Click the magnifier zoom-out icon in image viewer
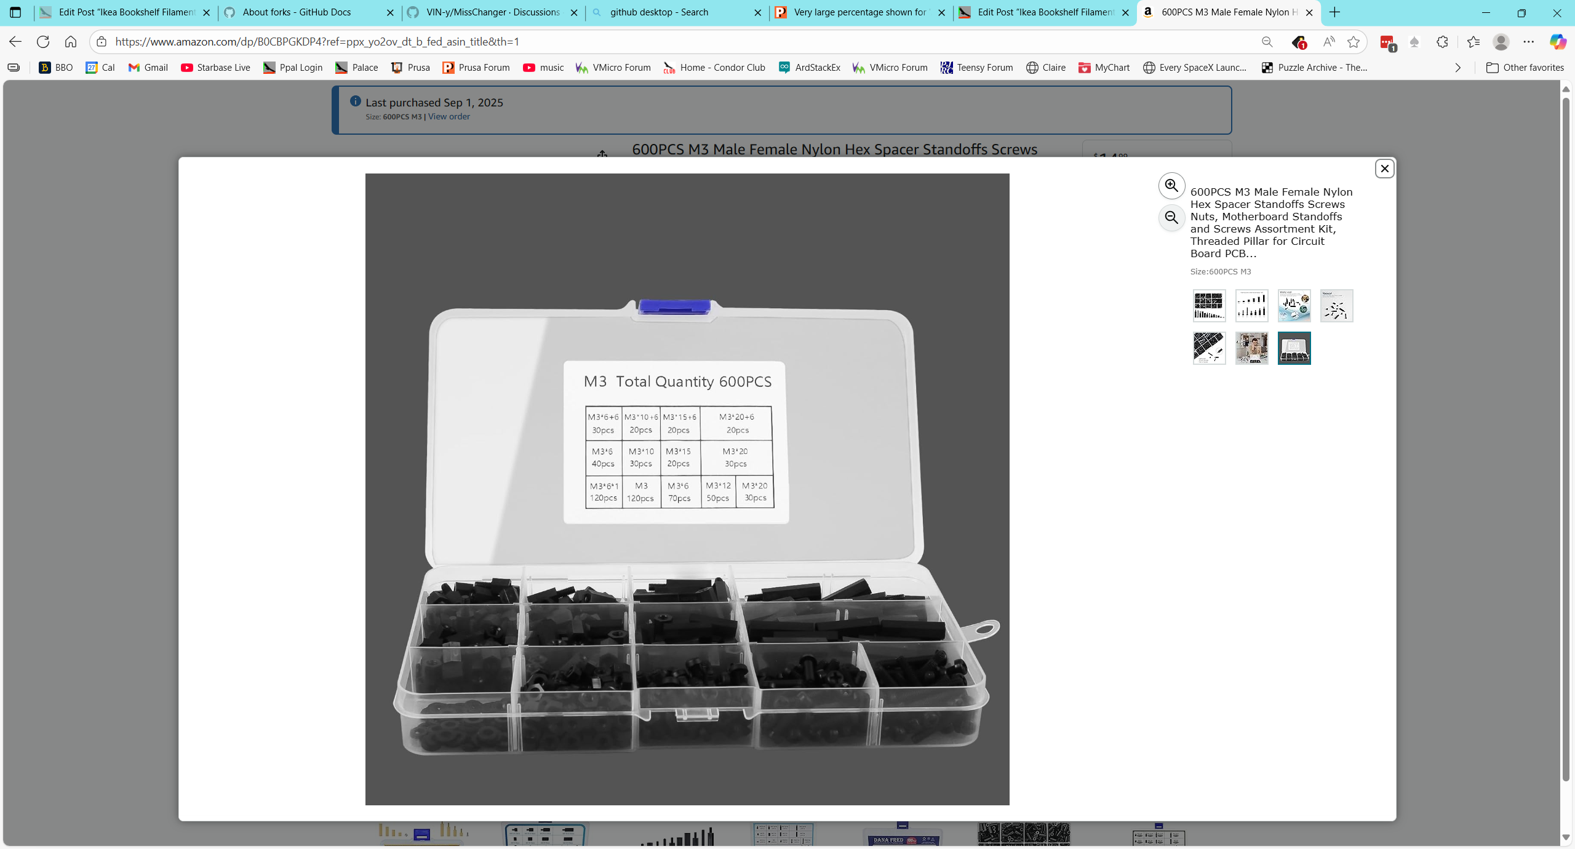The width and height of the screenshot is (1575, 849). tap(1171, 218)
